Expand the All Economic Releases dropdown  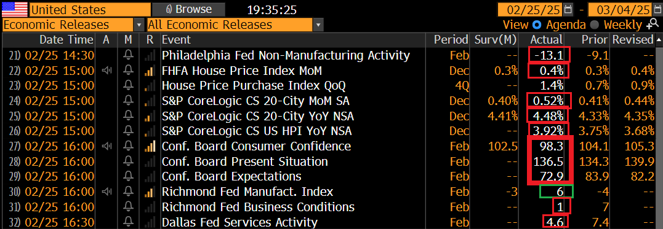tap(319, 25)
